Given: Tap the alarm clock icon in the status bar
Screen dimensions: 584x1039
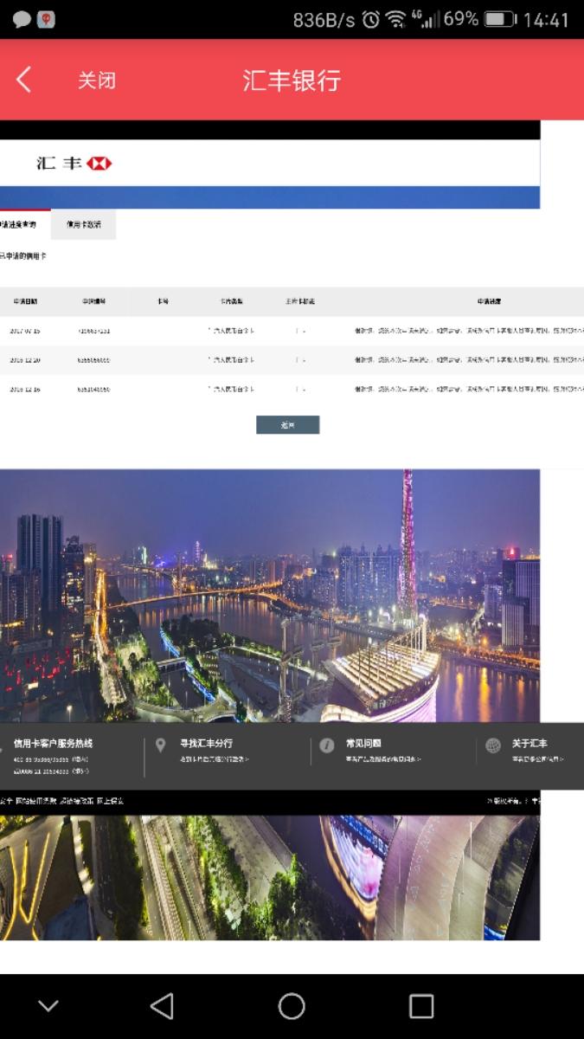Looking at the screenshot, I should pyautogui.click(x=370, y=19).
